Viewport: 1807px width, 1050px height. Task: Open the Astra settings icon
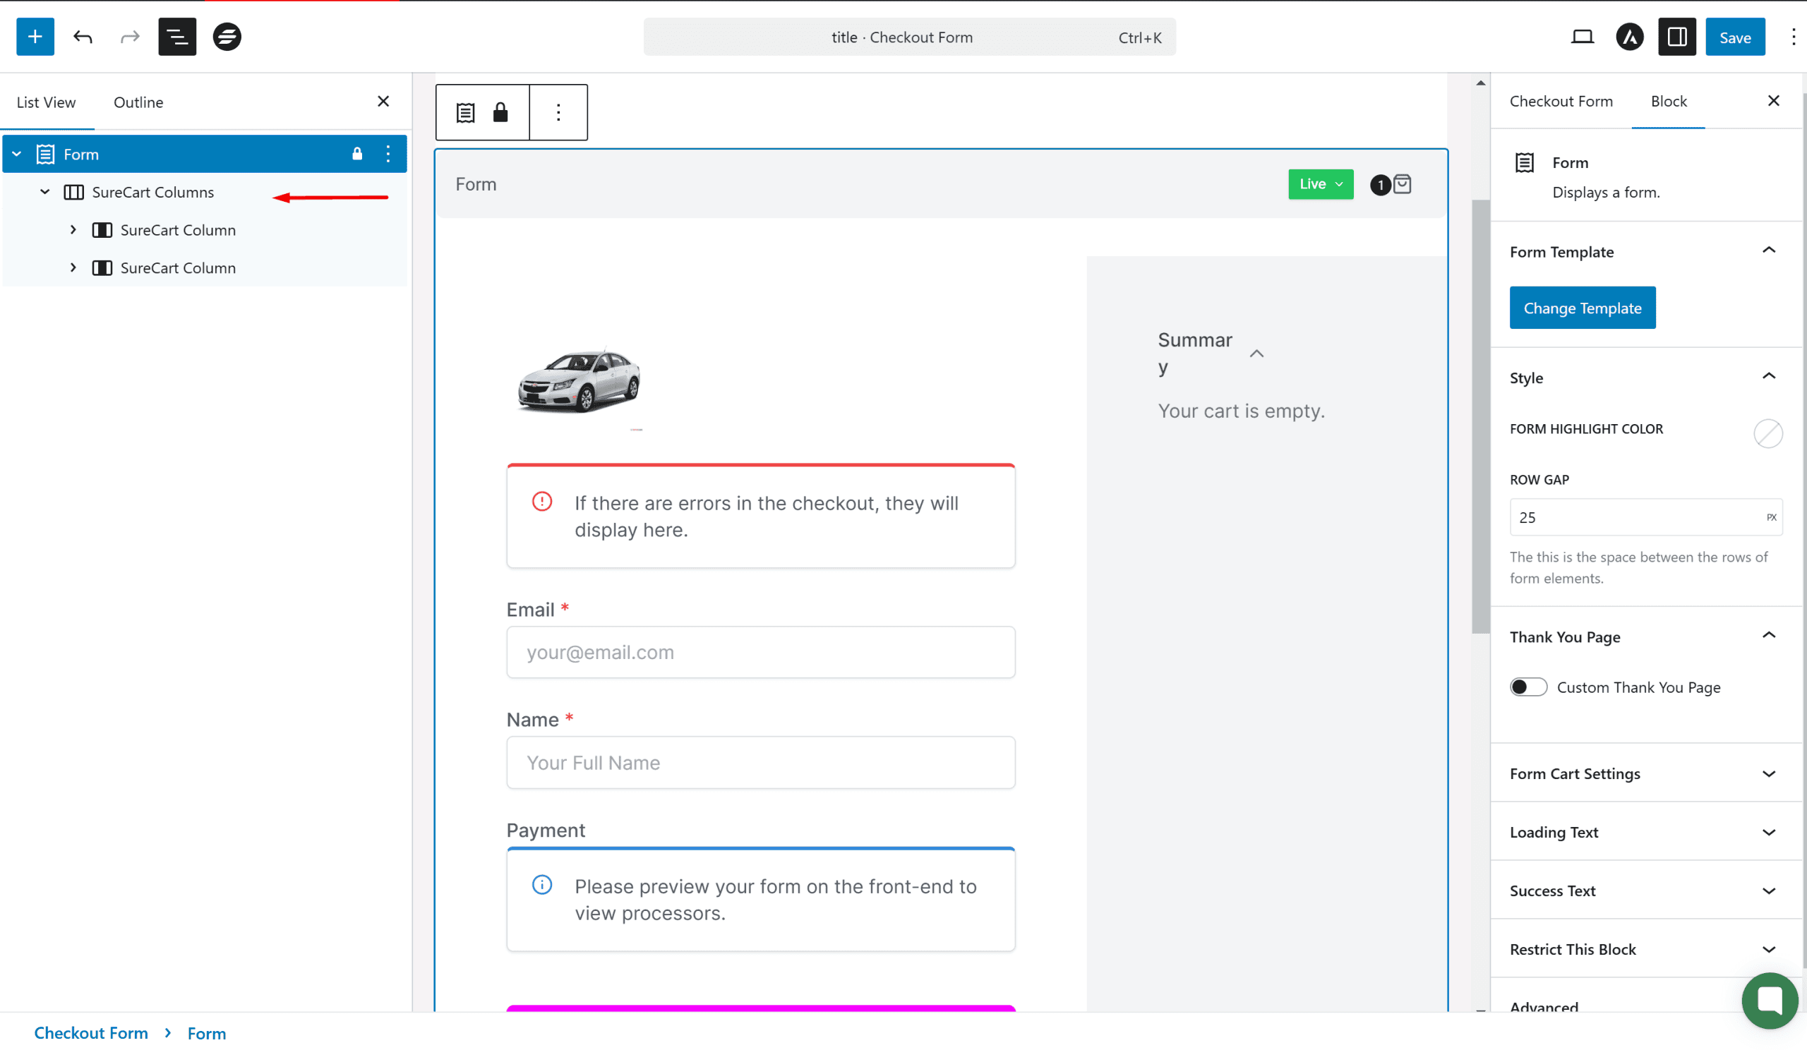click(1629, 37)
